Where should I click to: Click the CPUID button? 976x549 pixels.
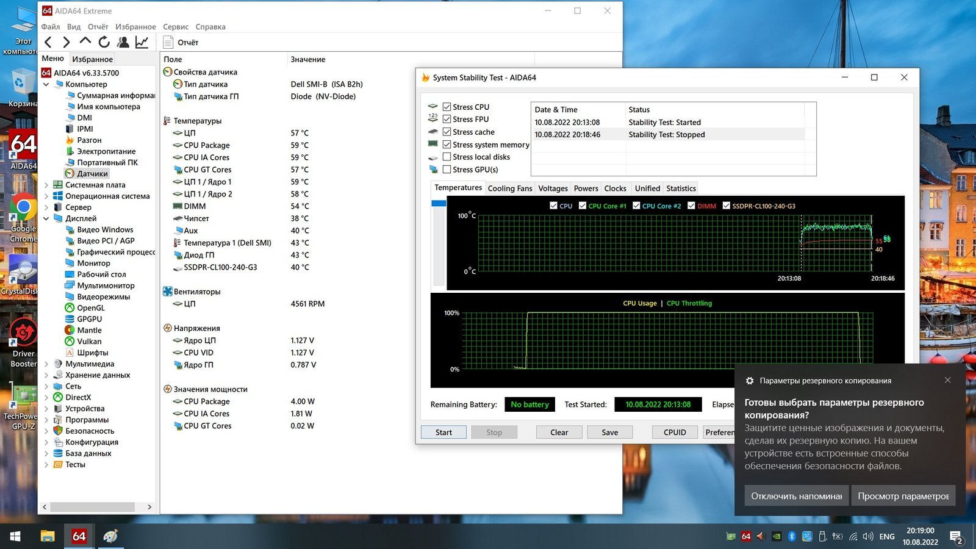pyautogui.click(x=675, y=432)
